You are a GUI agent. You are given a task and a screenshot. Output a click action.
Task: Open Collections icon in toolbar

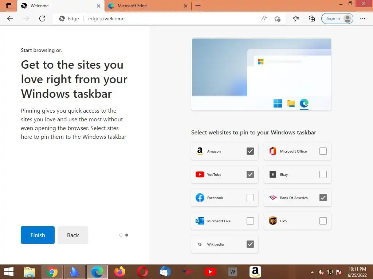point(312,19)
